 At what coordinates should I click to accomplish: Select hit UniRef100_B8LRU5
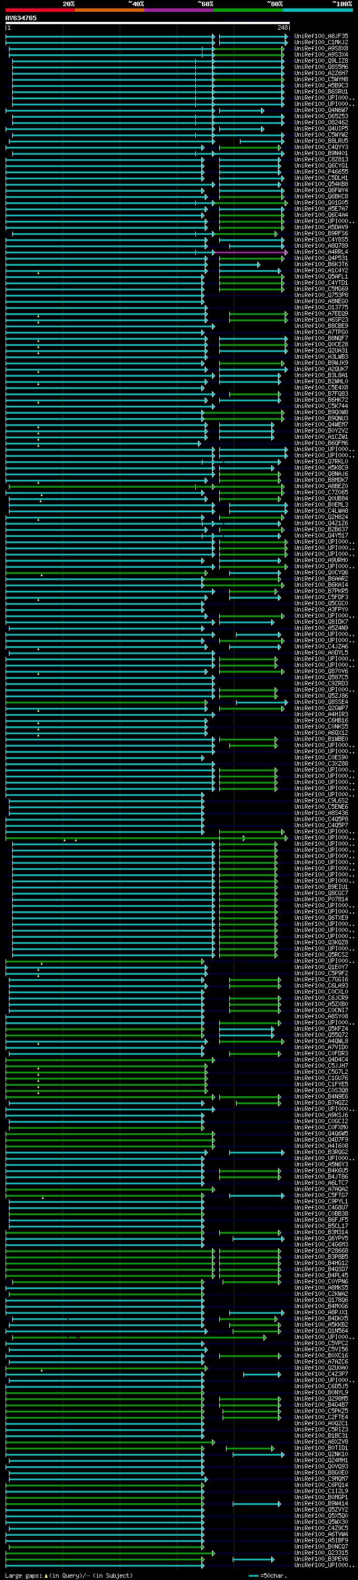[x=321, y=141]
